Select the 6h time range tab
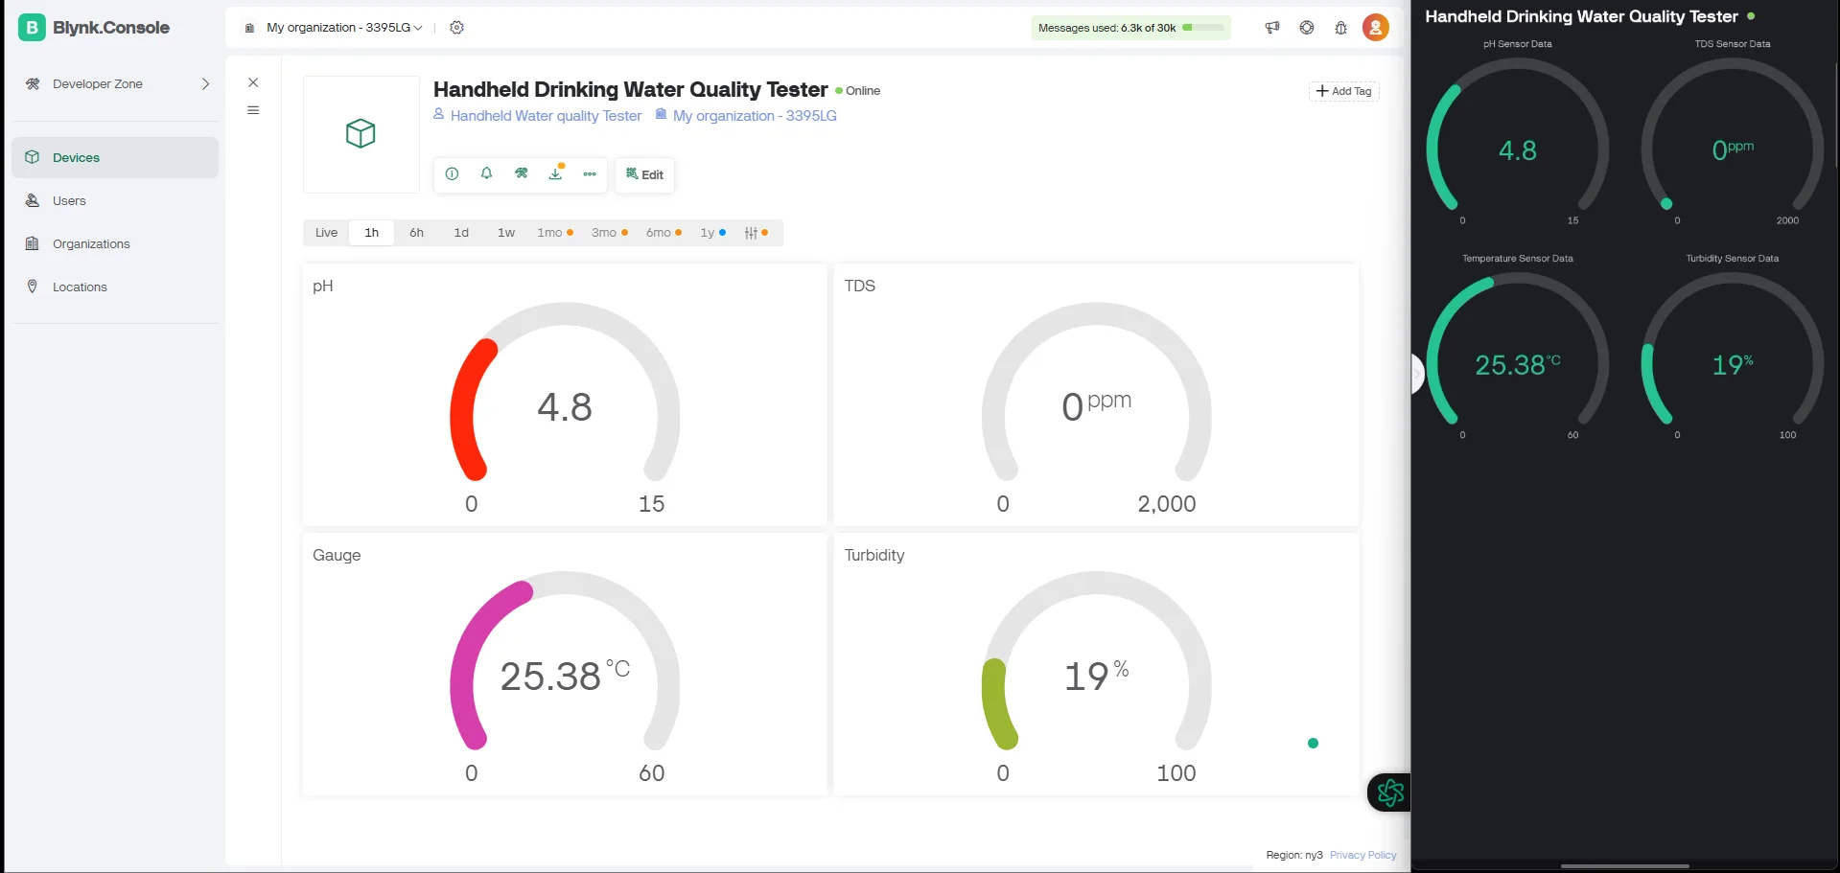 click(x=416, y=233)
